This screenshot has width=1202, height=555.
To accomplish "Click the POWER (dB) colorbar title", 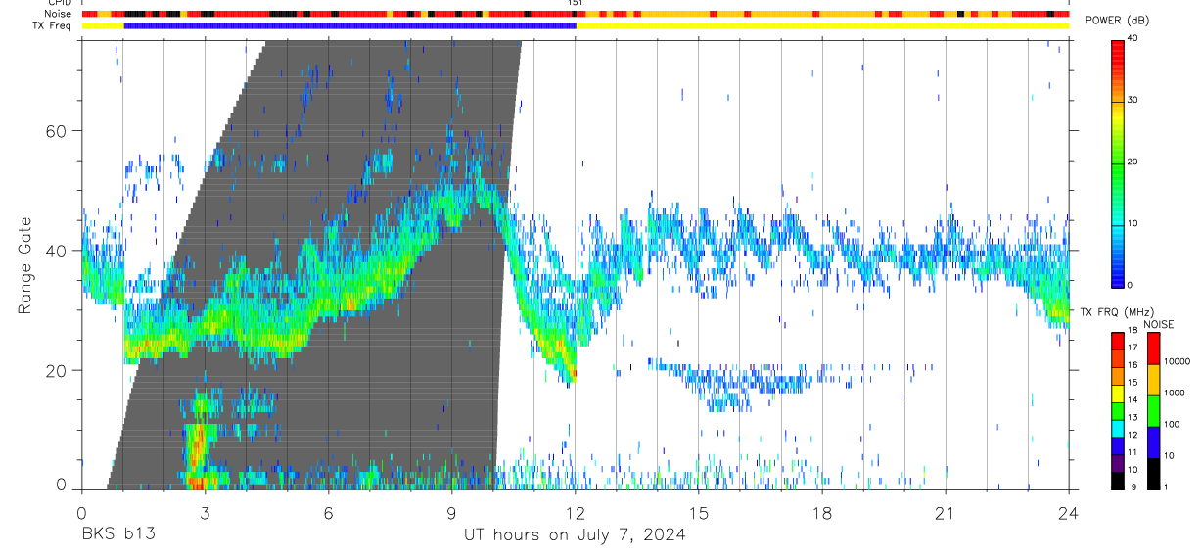I will [1118, 22].
